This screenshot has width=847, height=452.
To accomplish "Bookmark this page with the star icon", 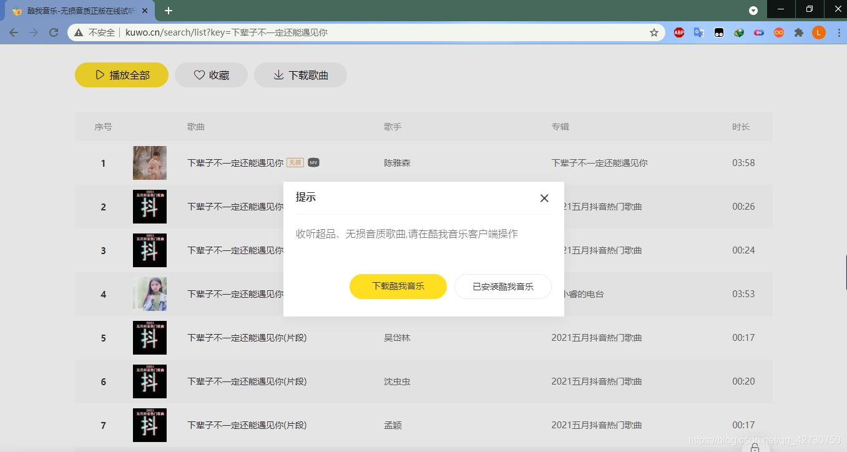I will click(x=654, y=32).
